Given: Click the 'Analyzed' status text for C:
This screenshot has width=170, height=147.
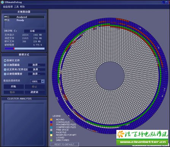Looking at the screenshot, I should [x=22, y=17].
